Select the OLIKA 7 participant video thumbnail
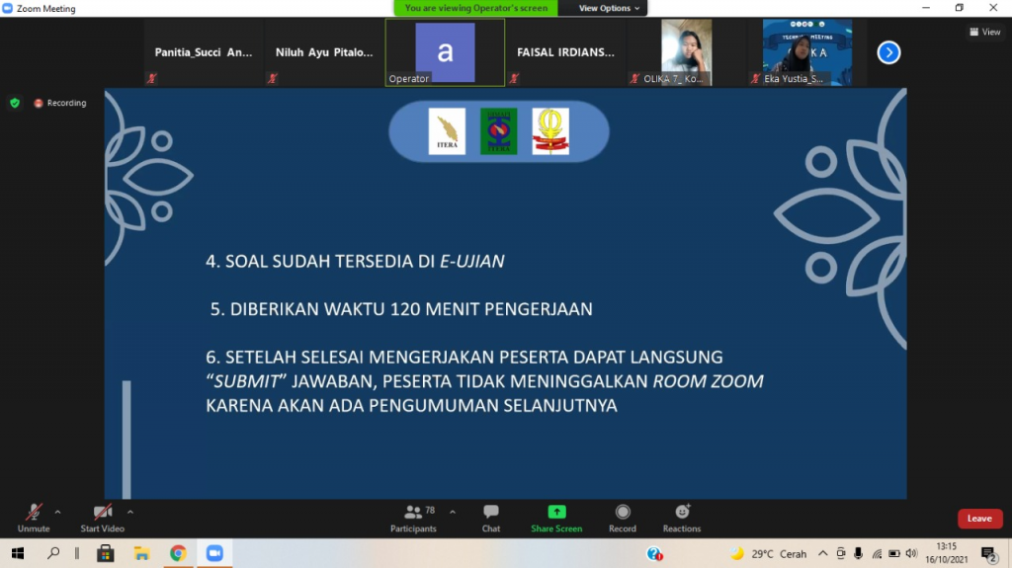The height and width of the screenshot is (568, 1012). [686, 52]
